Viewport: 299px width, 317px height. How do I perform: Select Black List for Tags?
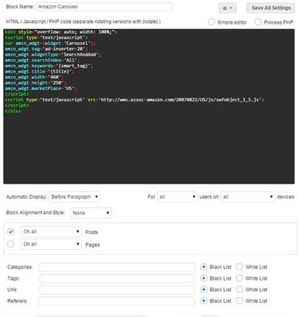203,278
